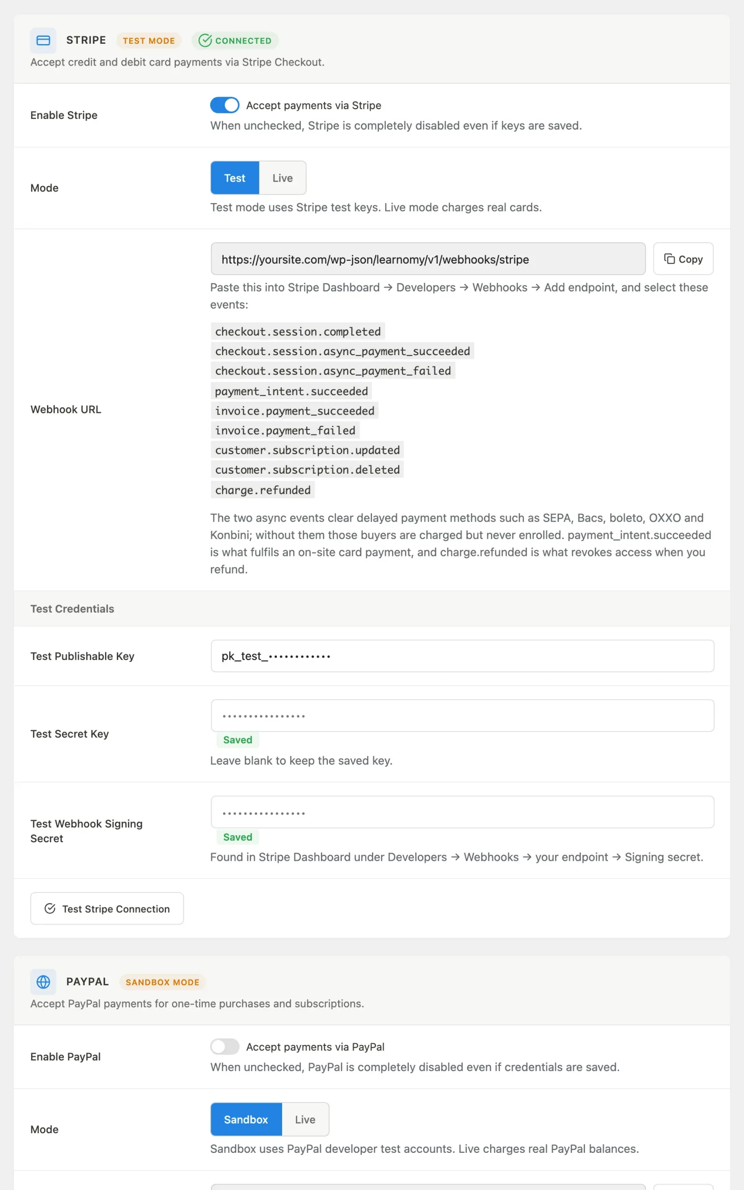Click the Stripe credit card icon
This screenshot has height=1190, width=744.
(x=43, y=40)
